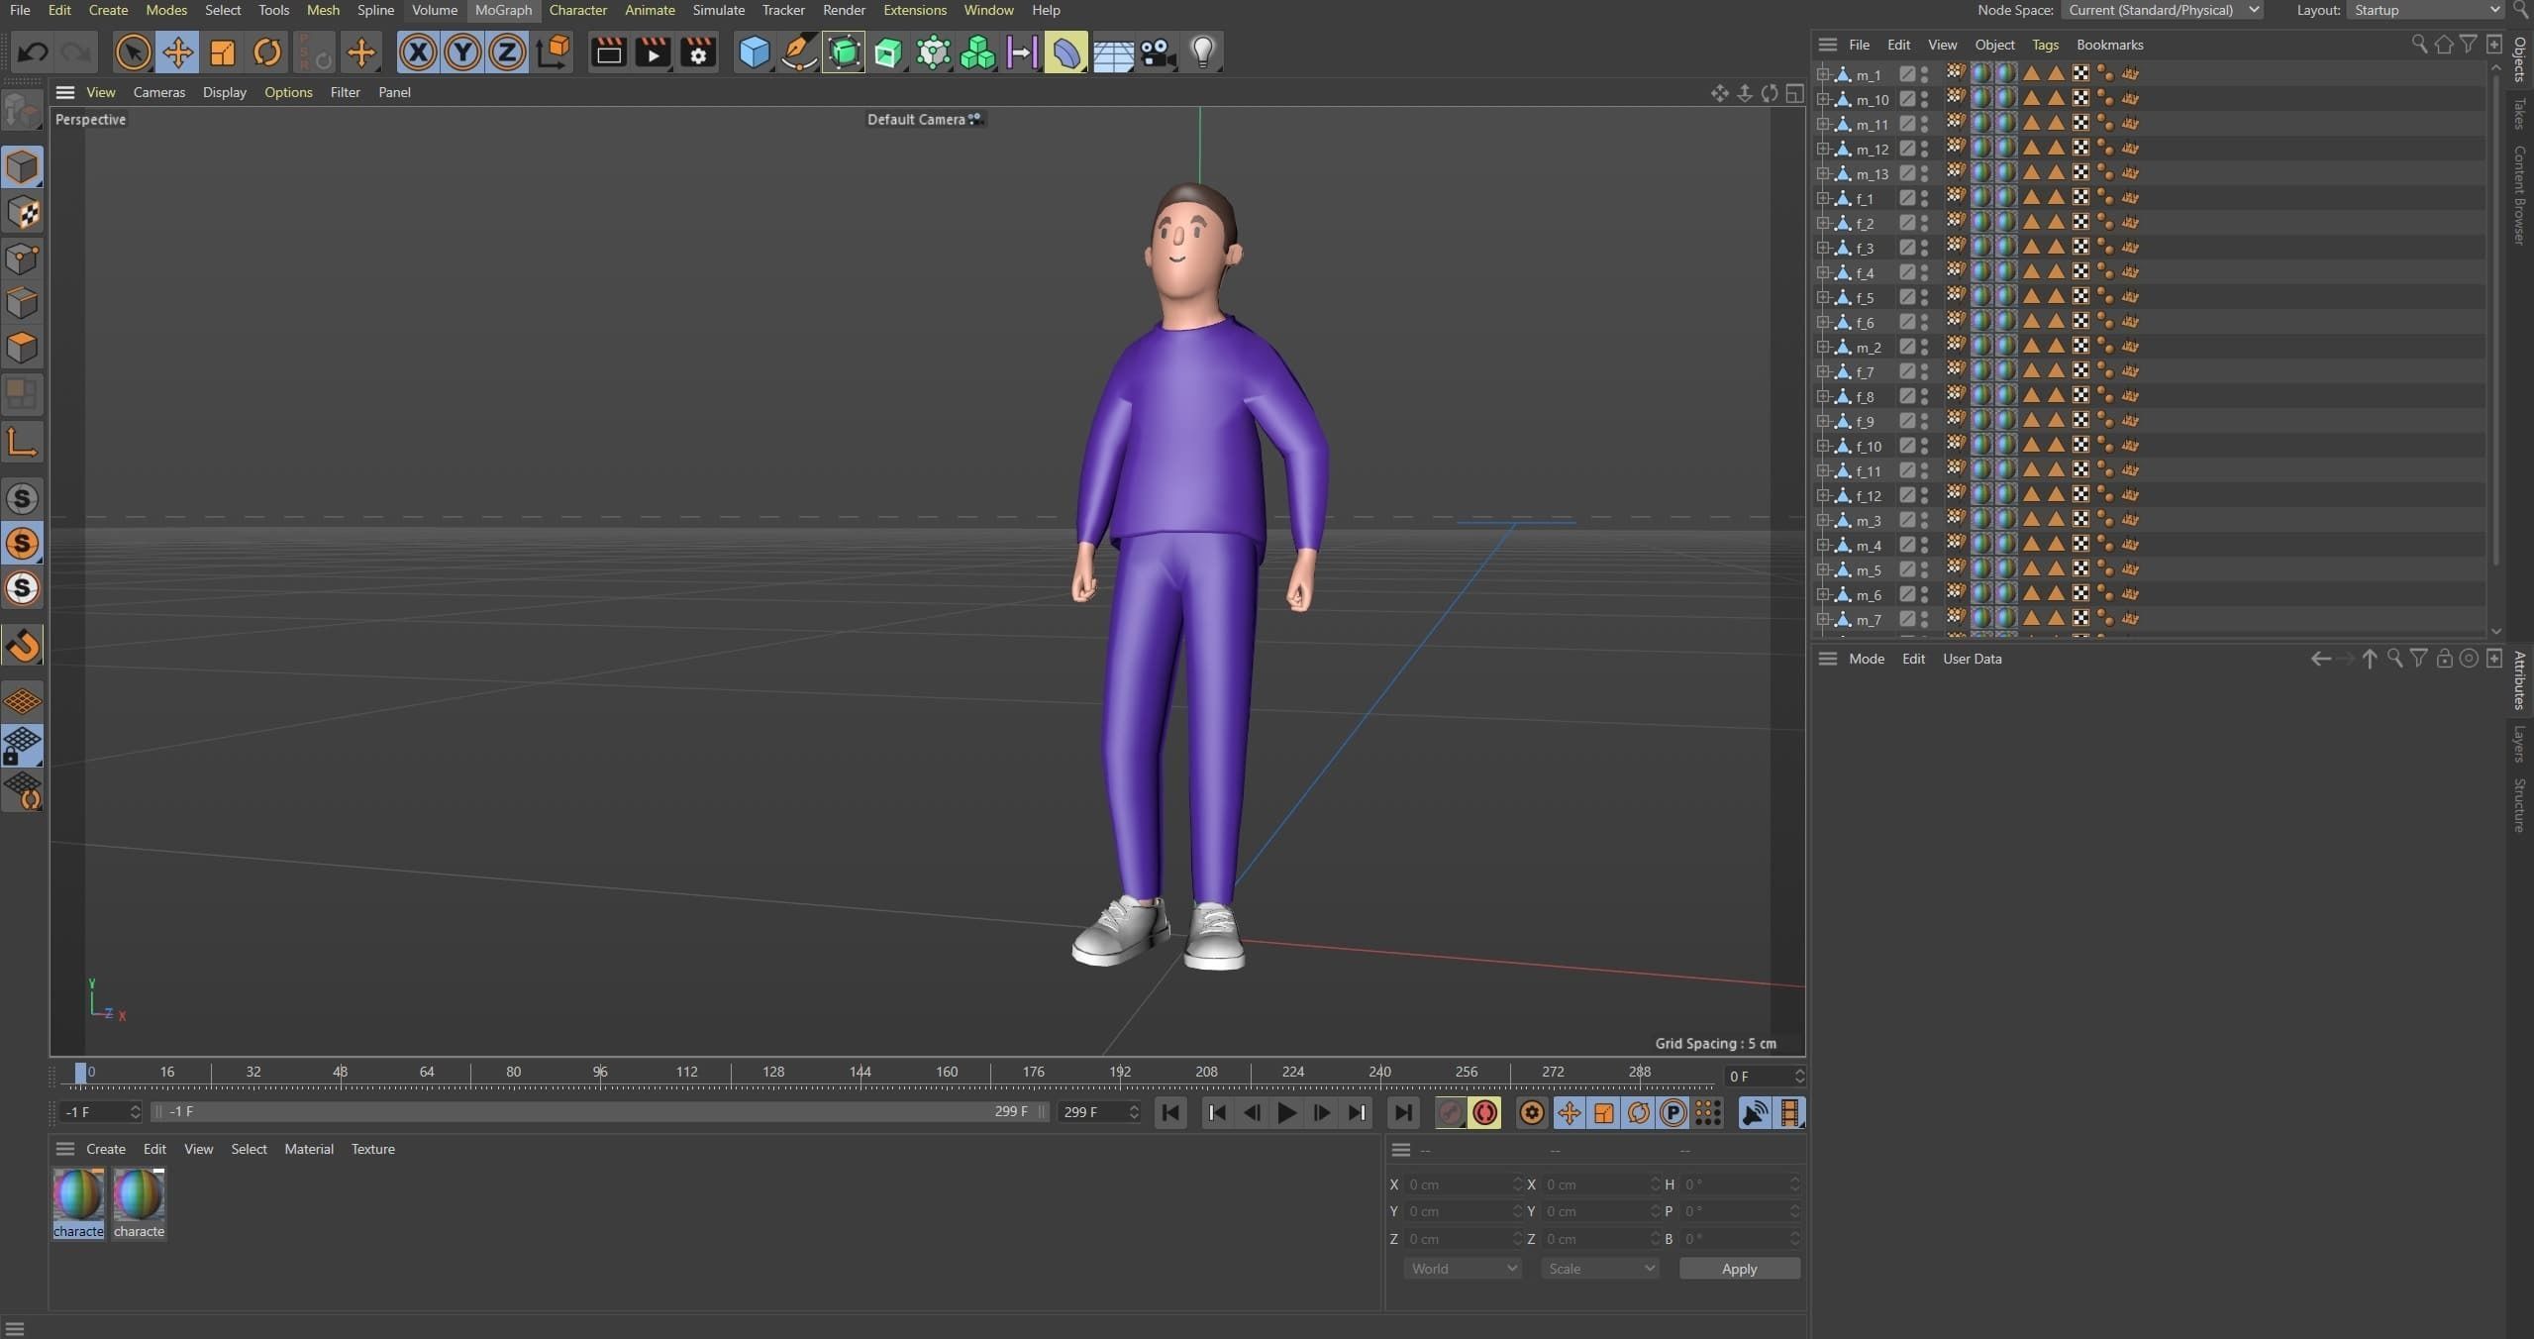The image size is (2534, 1339).
Task: Expand the f_12 object hierarchy
Action: (x=1822, y=495)
